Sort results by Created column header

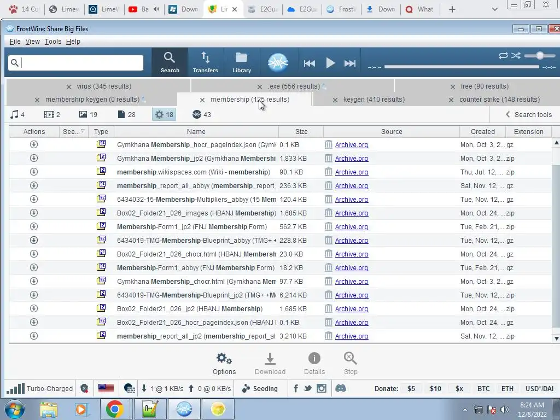(x=482, y=131)
